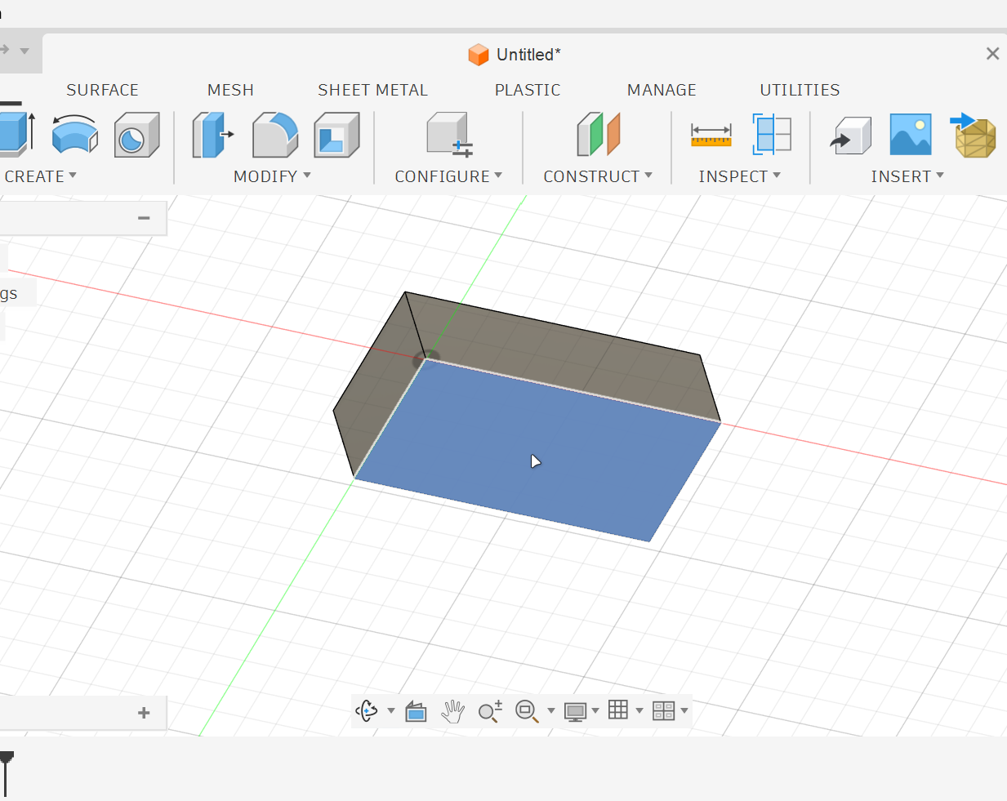Click the origin point of the sketch
The image size is (1007, 801).
point(426,358)
